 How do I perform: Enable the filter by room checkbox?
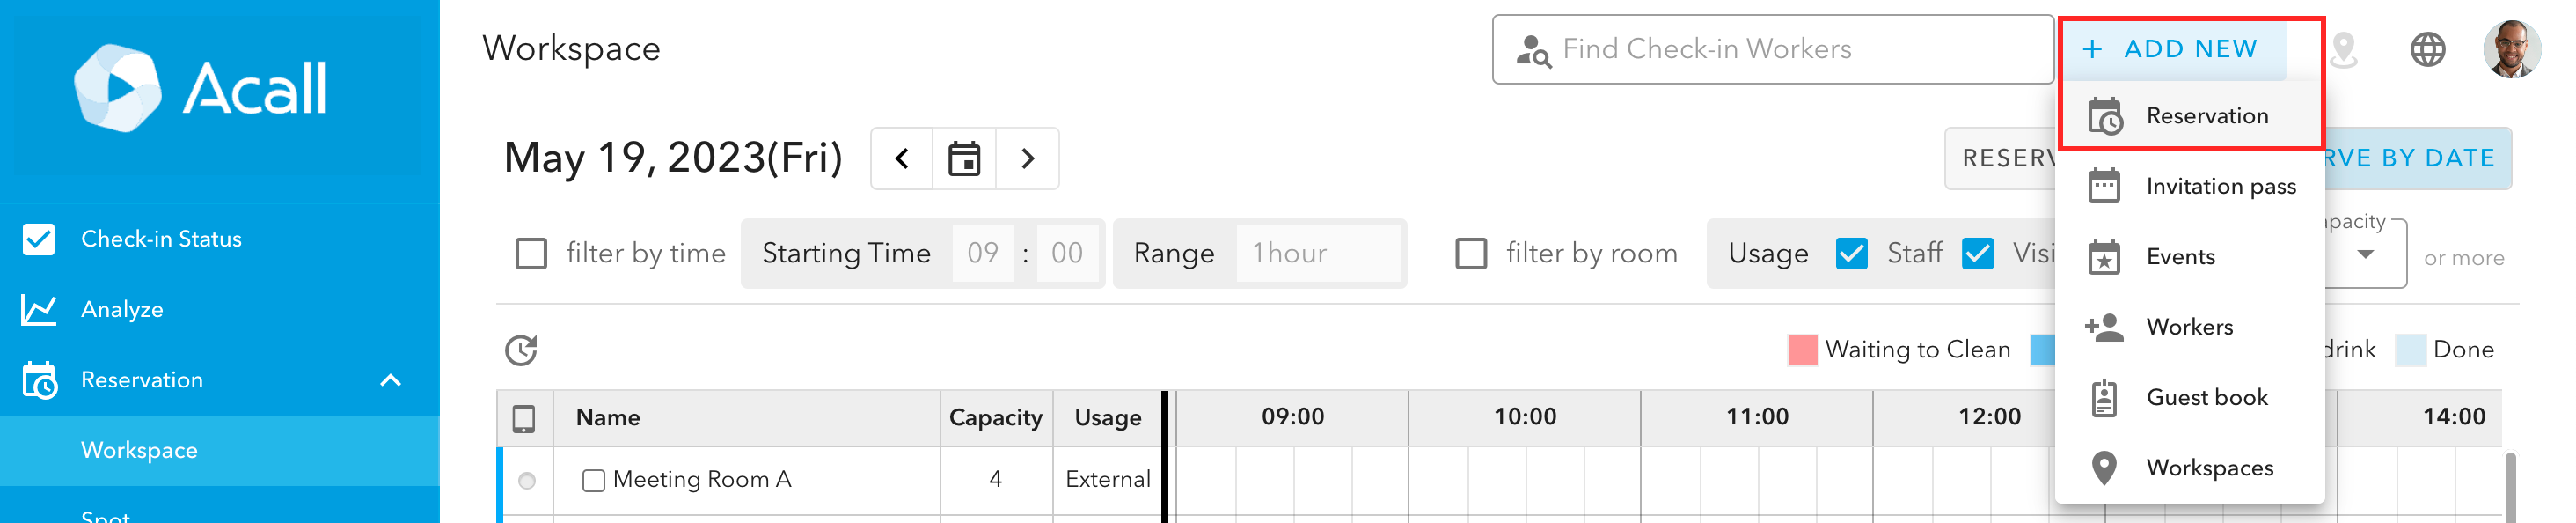pyautogui.click(x=1471, y=254)
